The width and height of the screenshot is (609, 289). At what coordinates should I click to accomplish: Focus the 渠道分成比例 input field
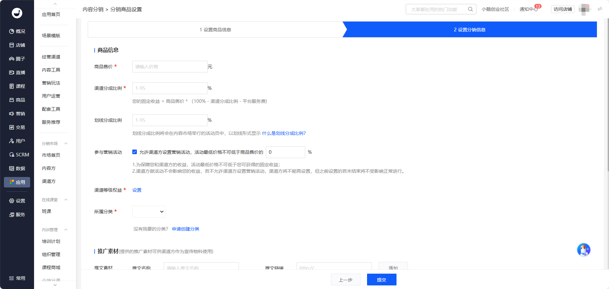point(170,88)
